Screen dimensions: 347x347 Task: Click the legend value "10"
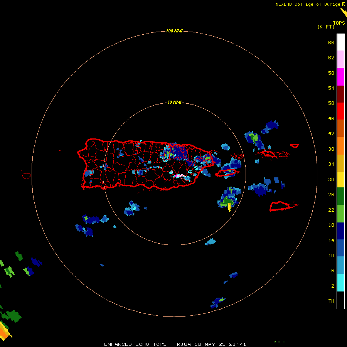(331, 256)
